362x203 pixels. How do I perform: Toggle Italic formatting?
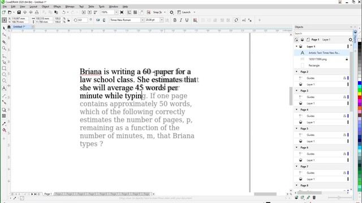point(181,20)
